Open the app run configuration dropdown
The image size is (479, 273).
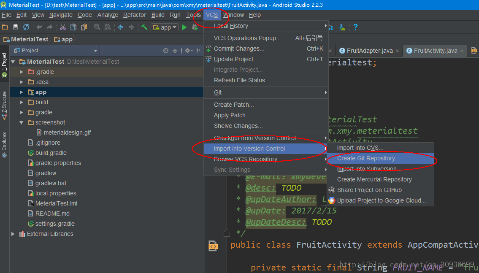click(x=165, y=27)
